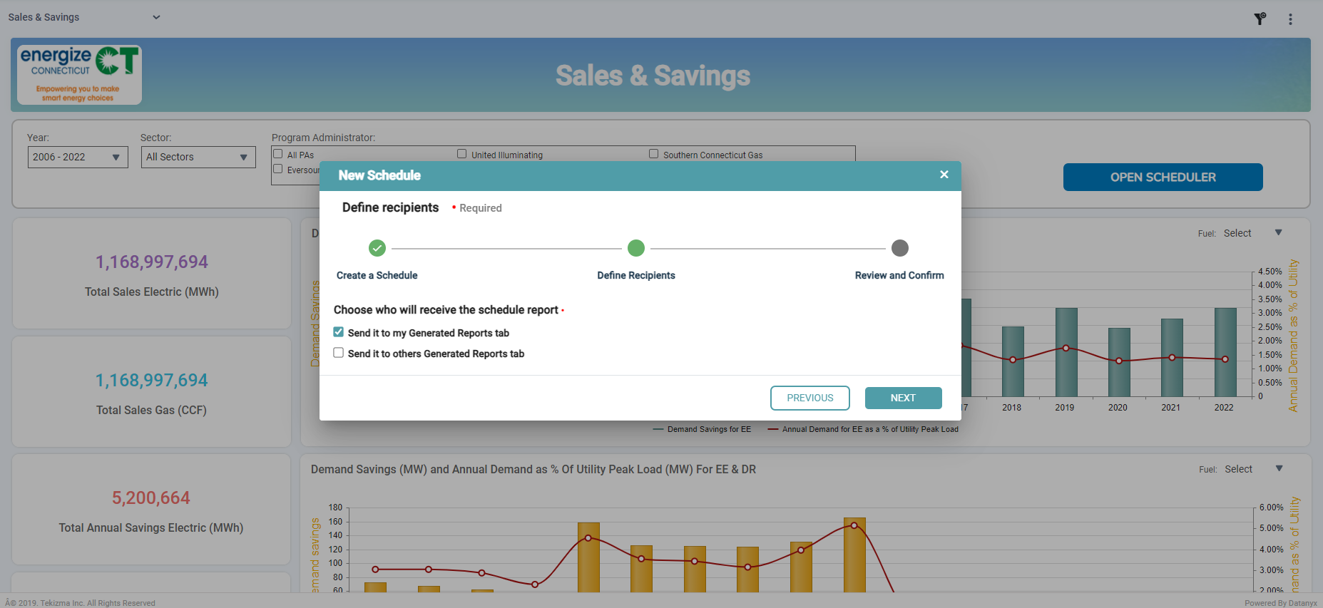Click the OPEN SCHEDULER button
This screenshot has height=608, width=1323.
point(1163,177)
